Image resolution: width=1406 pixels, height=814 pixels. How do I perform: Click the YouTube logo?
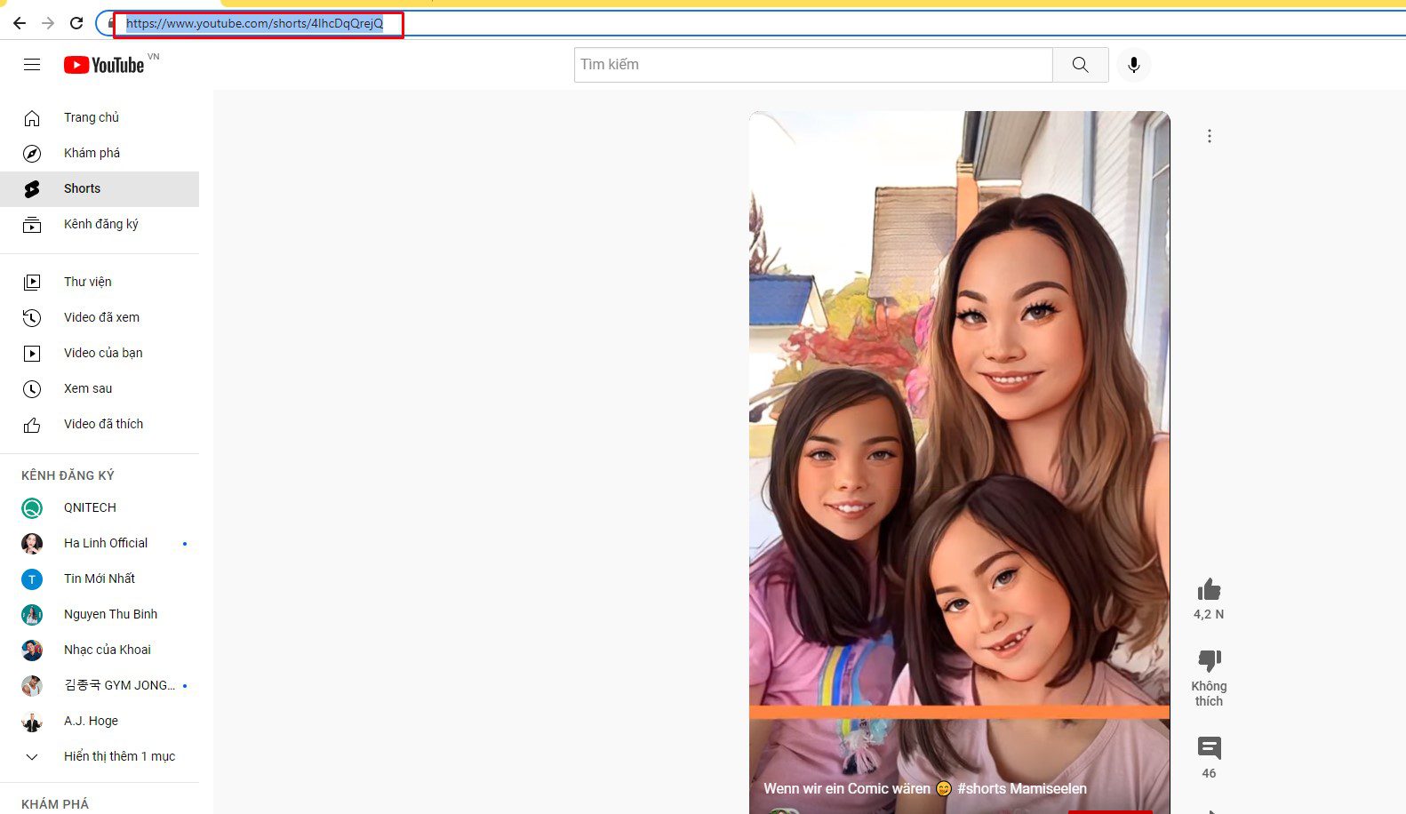[x=104, y=65]
